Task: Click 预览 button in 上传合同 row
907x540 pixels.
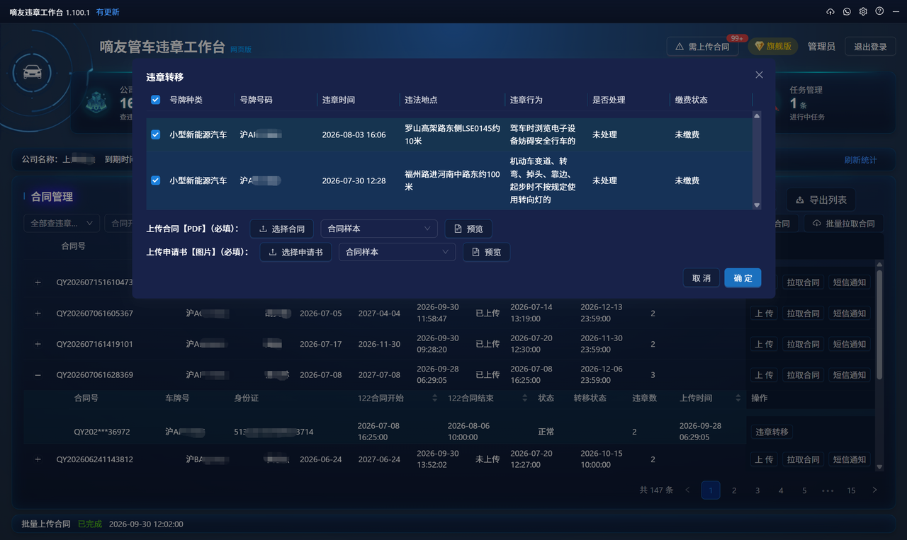Action: pyautogui.click(x=468, y=229)
